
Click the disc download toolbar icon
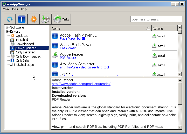[x=46, y=19]
